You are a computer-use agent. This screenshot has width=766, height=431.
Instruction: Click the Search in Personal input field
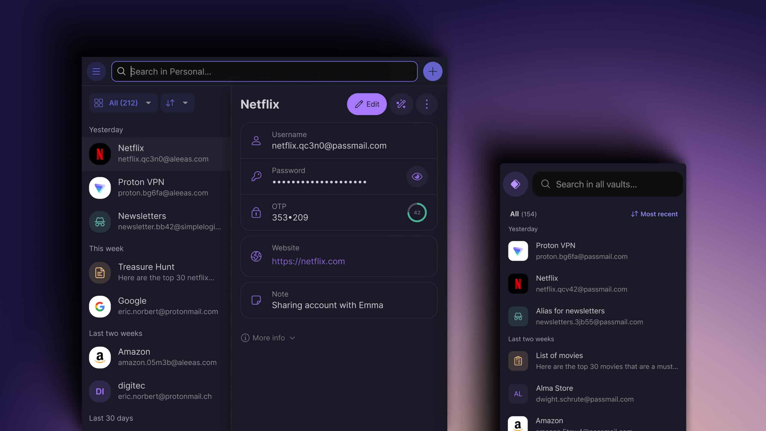(x=264, y=71)
